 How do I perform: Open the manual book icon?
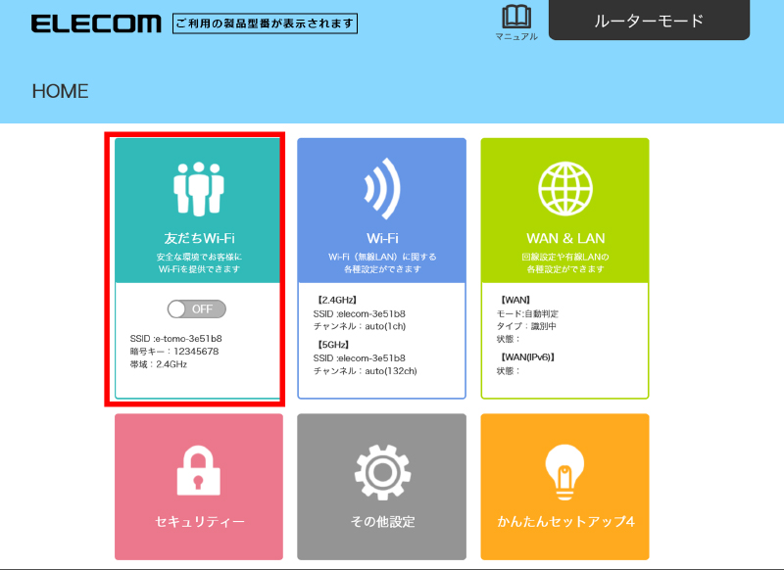(x=516, y=17)
